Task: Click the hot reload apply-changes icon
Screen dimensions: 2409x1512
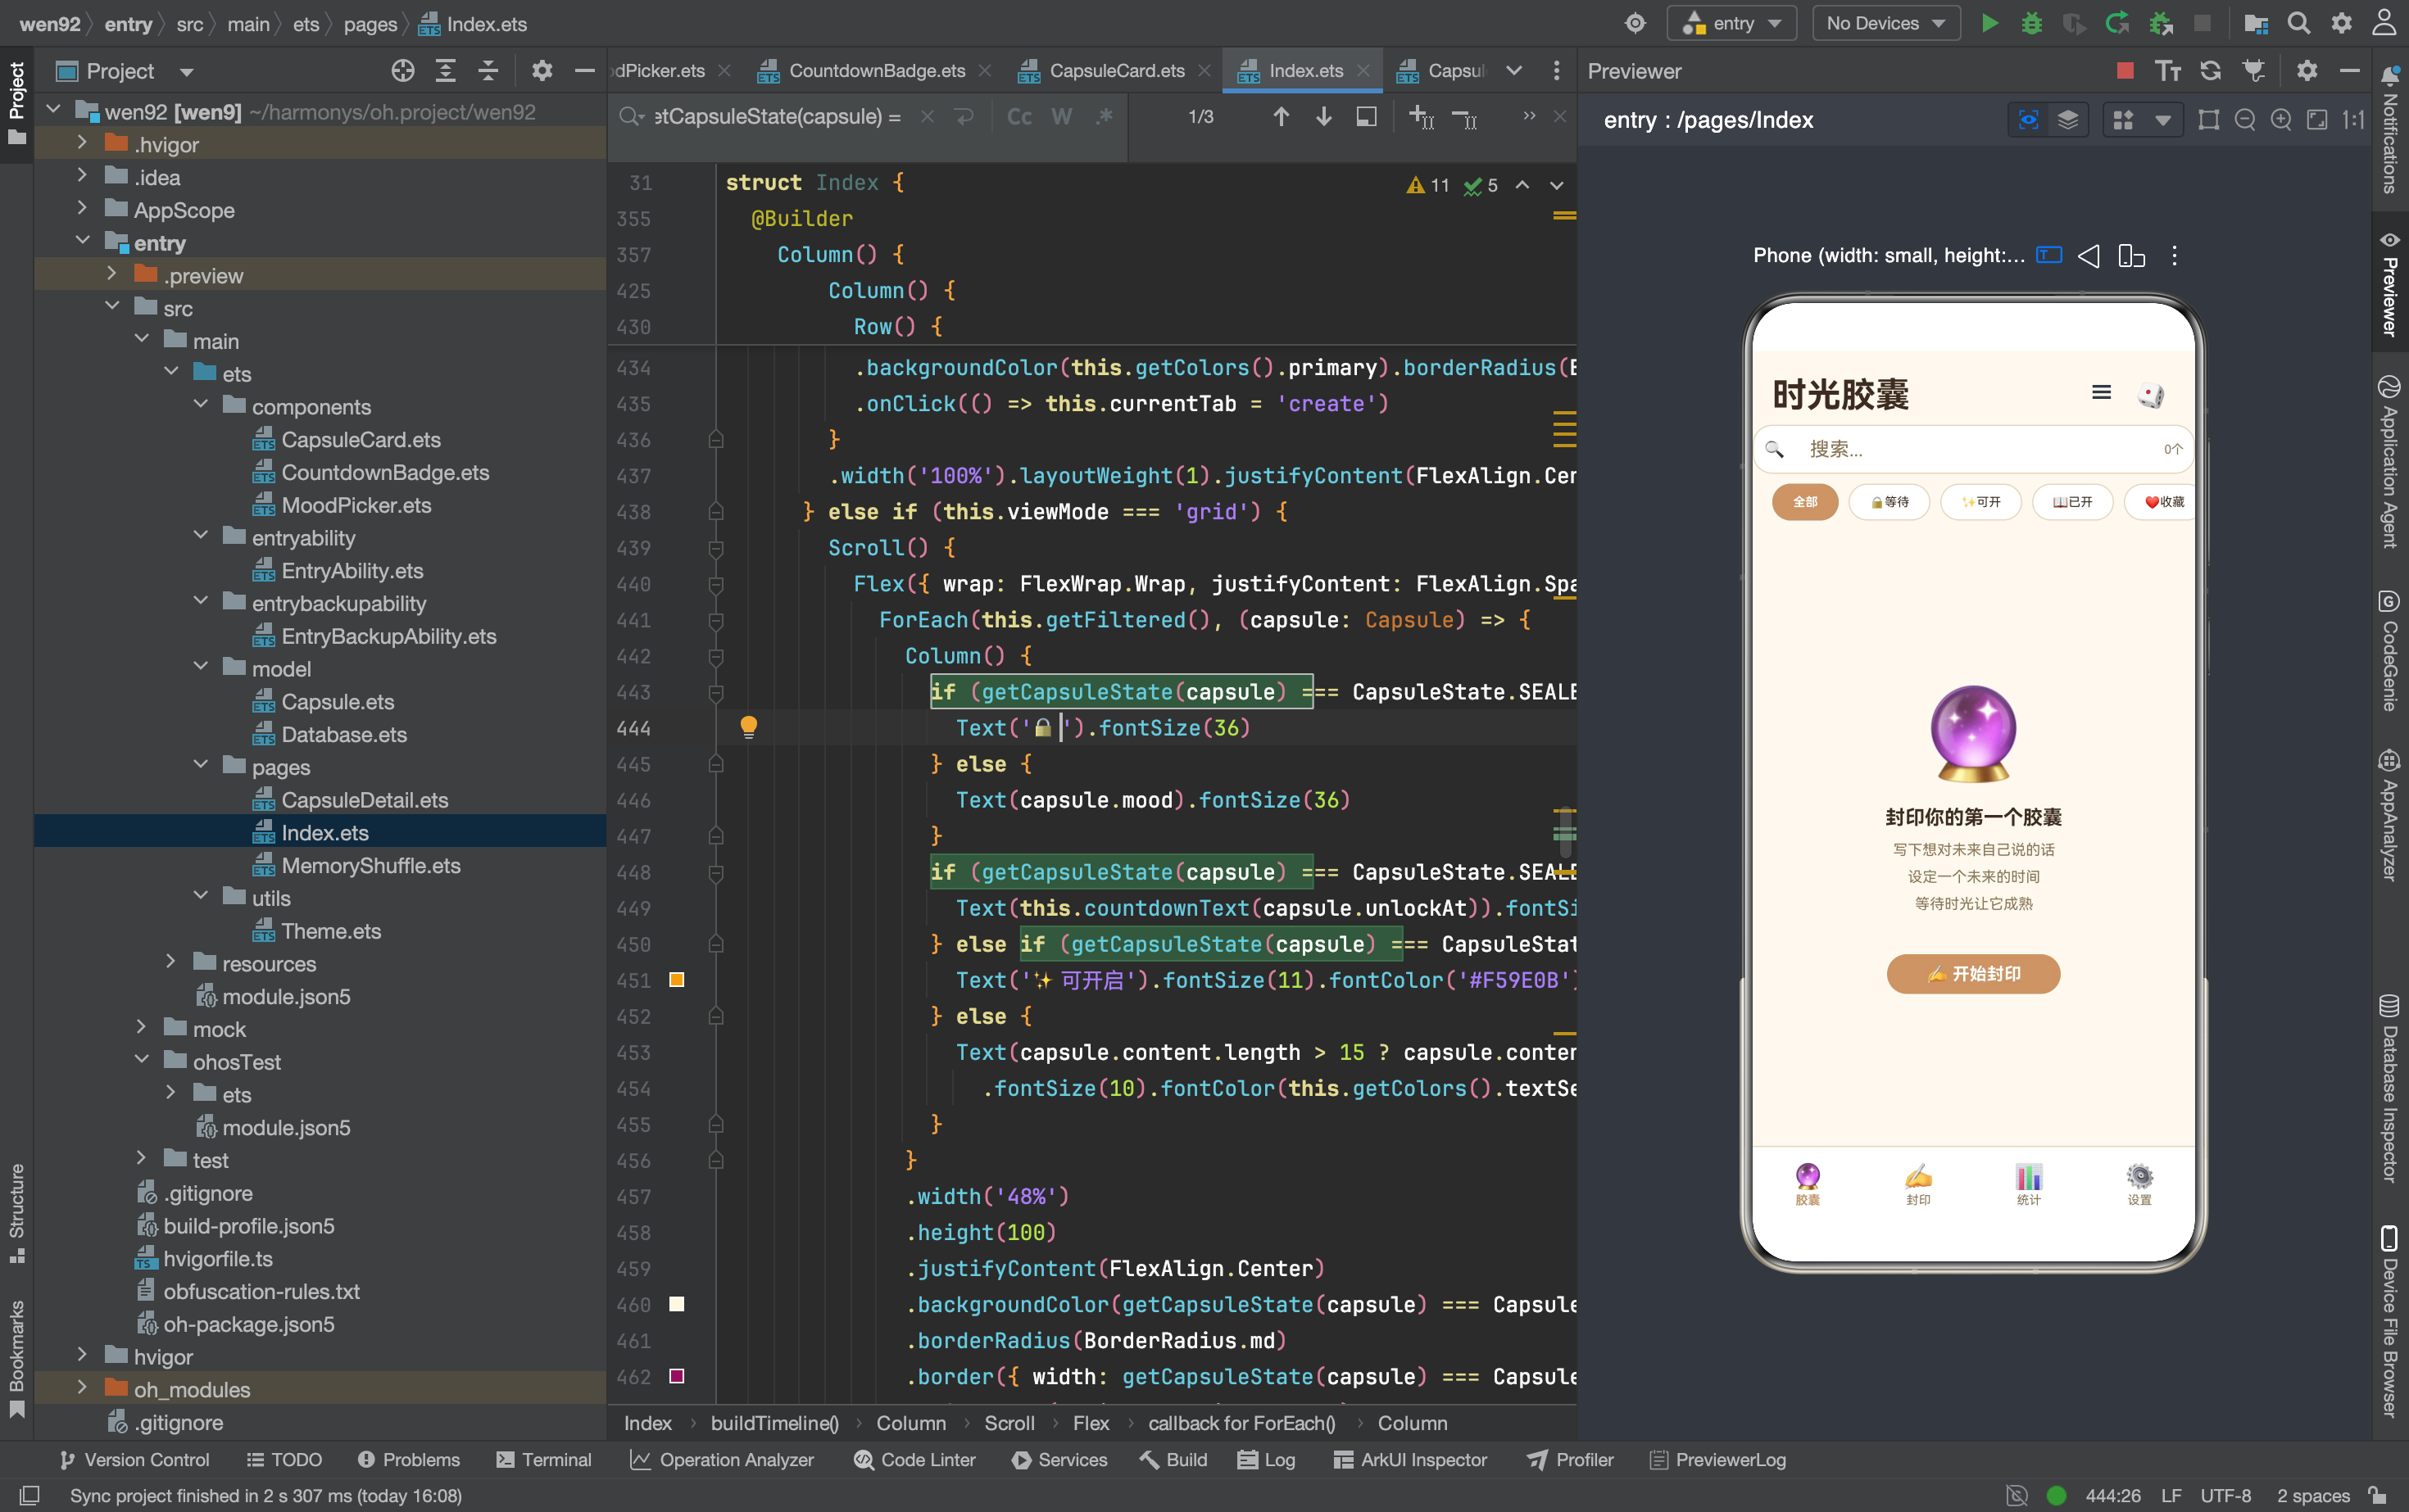Action: [x=2116, y=24]
